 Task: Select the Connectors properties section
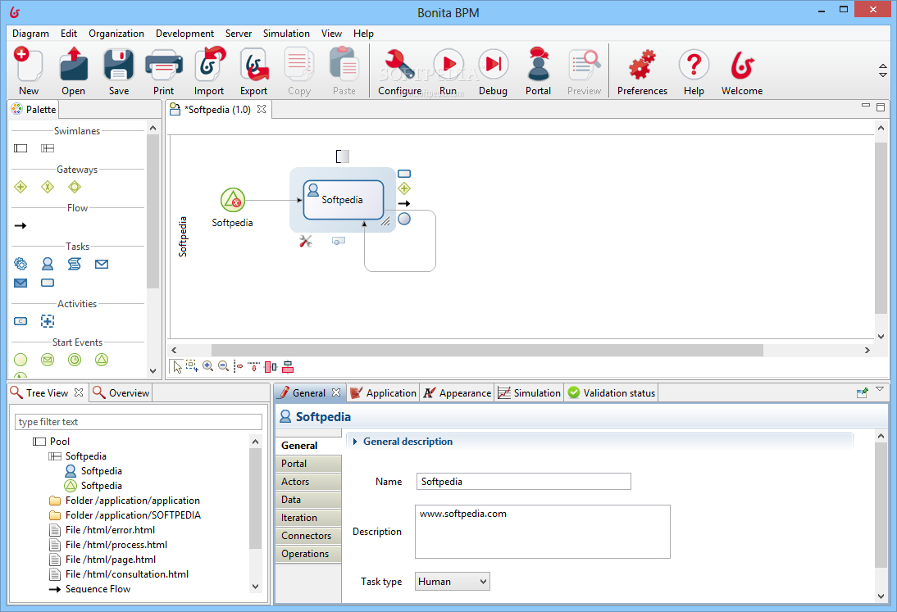click(308, 536)
